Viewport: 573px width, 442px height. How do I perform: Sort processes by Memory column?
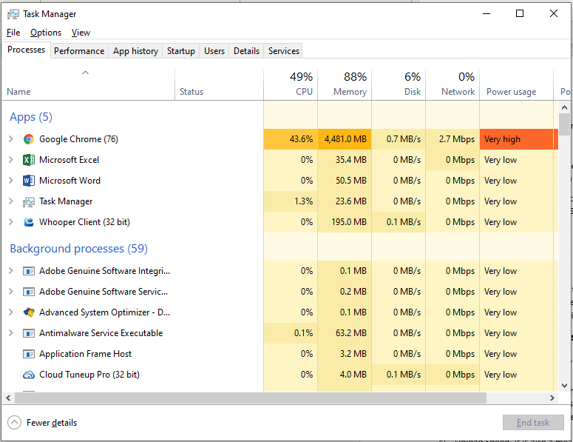345,85
